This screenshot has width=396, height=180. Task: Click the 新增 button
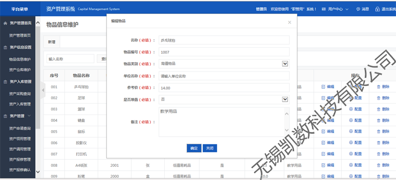click(52, 42)
